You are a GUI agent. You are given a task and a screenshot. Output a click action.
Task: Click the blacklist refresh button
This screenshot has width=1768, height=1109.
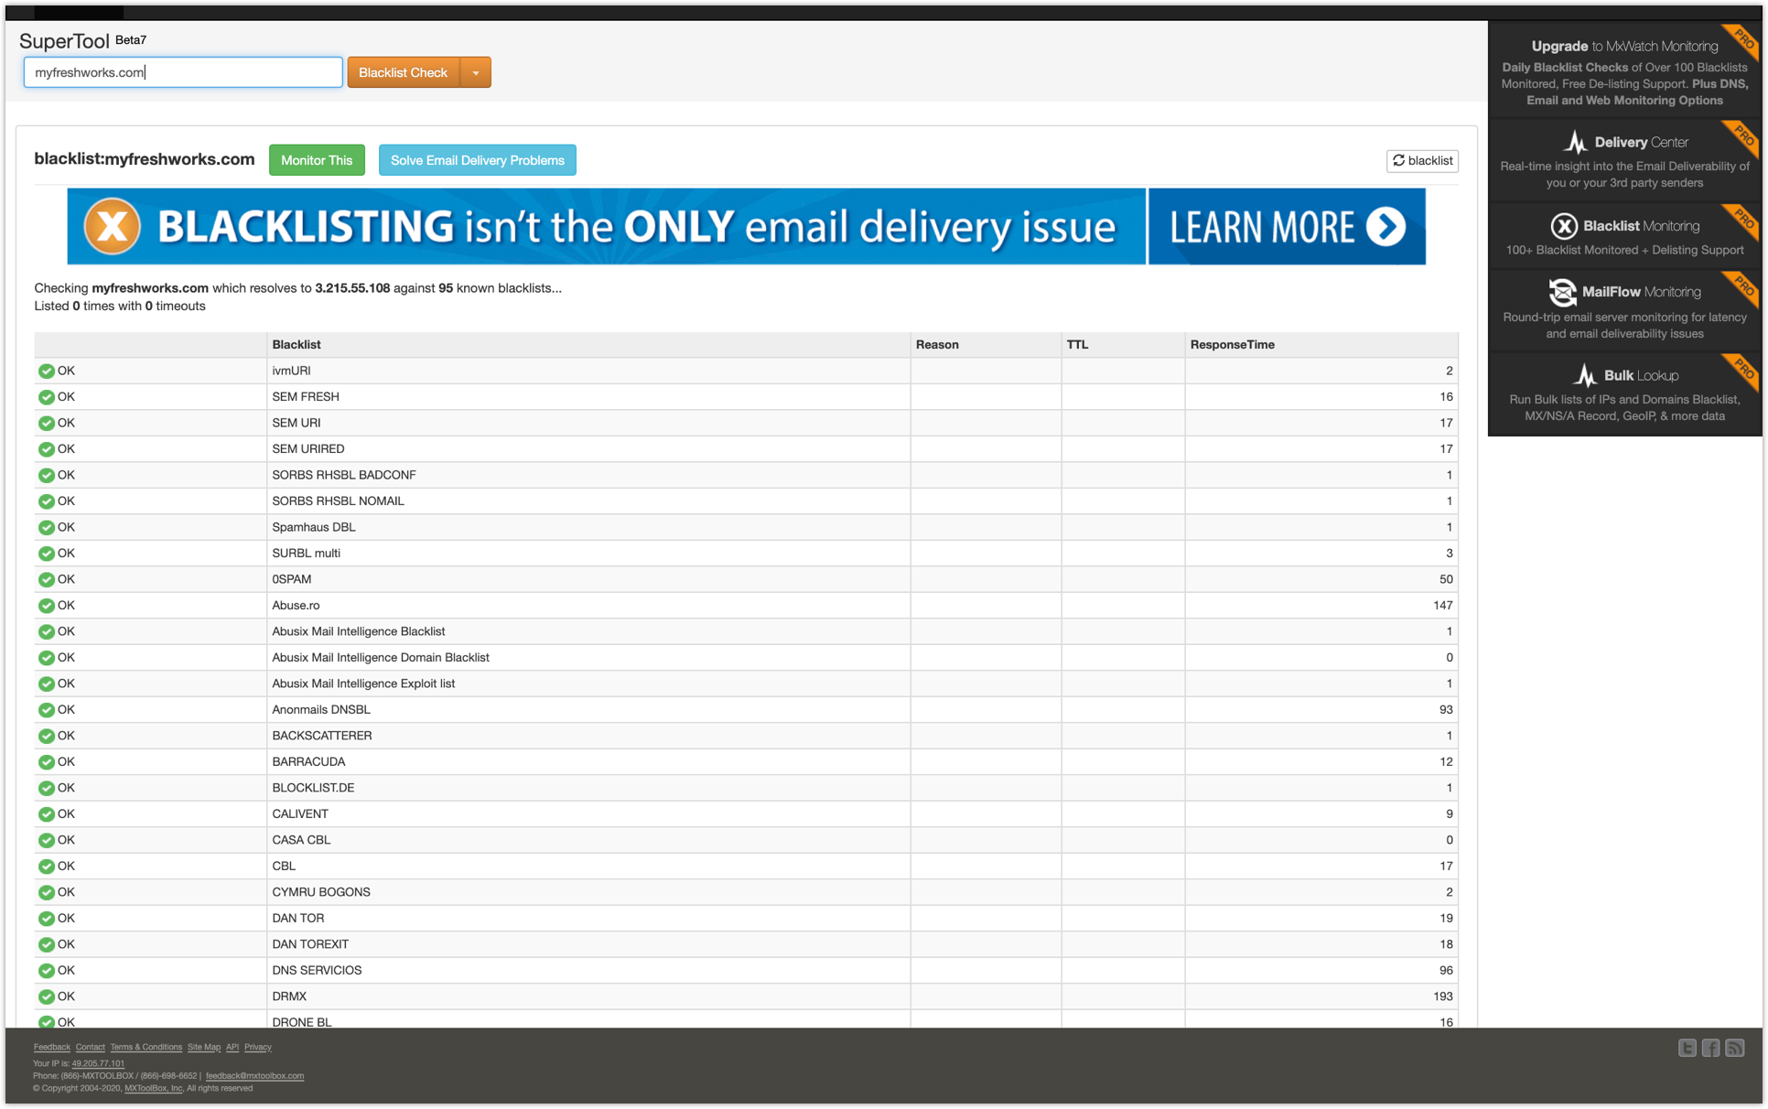1422,160
